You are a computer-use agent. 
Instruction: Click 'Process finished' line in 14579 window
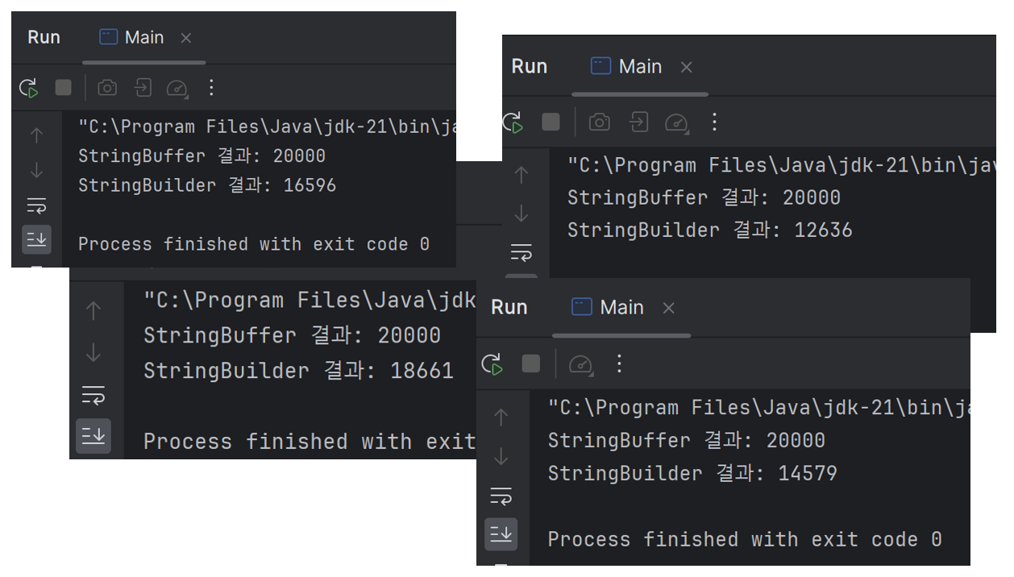pos(745,539)
